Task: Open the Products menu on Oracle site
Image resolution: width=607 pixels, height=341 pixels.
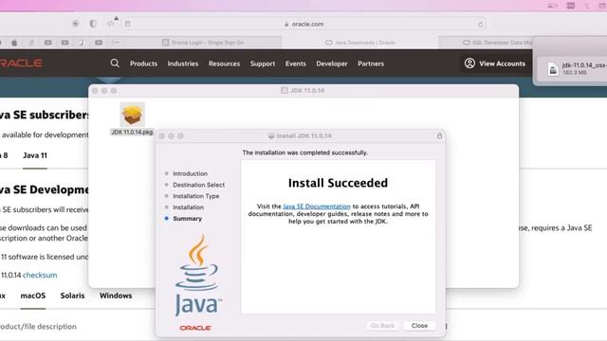Action: click(x=143, y=63)
